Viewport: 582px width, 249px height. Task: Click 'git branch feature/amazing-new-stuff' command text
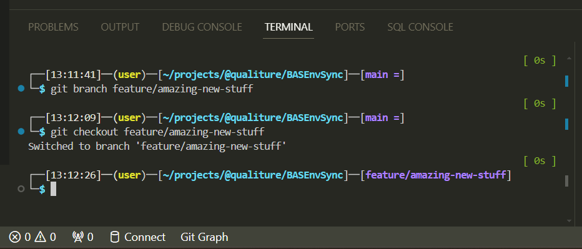click(152, 89)
